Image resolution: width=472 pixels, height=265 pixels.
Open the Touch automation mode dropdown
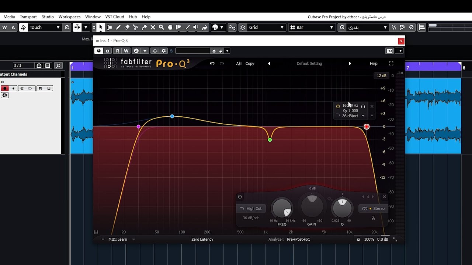(x=44, y=27)
